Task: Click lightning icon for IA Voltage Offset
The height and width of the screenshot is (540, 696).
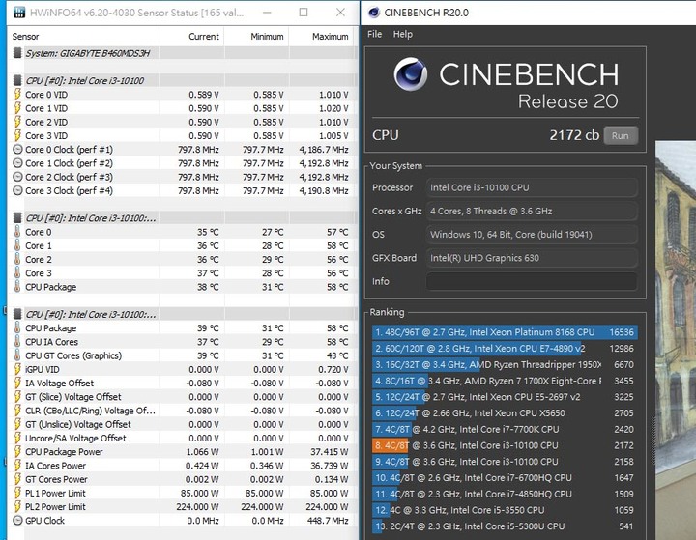Action: point(17,384)
